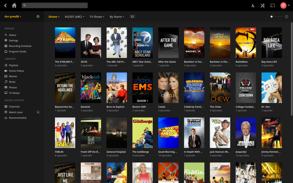Open settings wrench and screwdriver icon
Image resolution: width=293 pixels, height=183 pixels.
[x=263, y=5]
